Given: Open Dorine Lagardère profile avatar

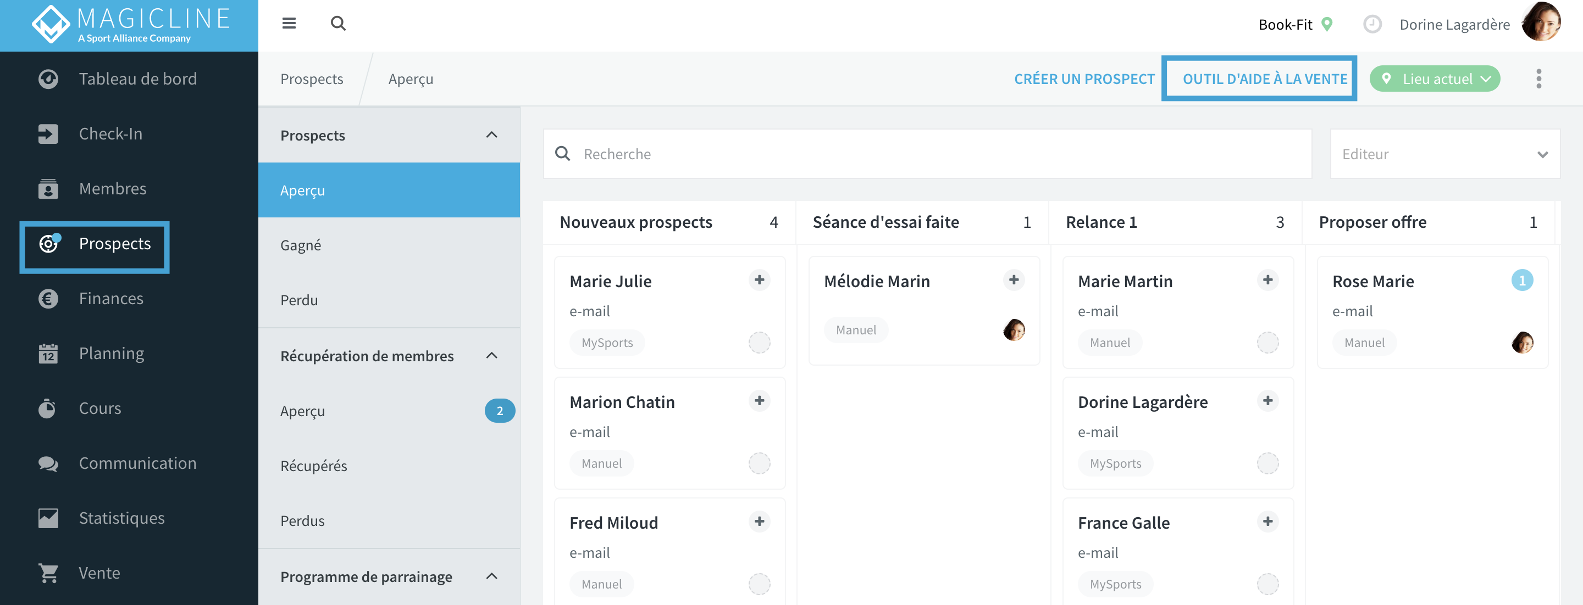Looking at the screenshot, I should (1541, 22).
